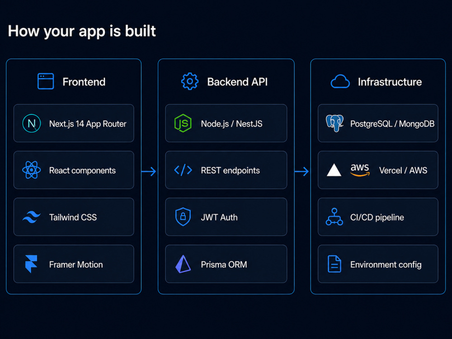452x339 pixels.
Task: Click the Framer Motion logo icon
Action: coord(31,264)
